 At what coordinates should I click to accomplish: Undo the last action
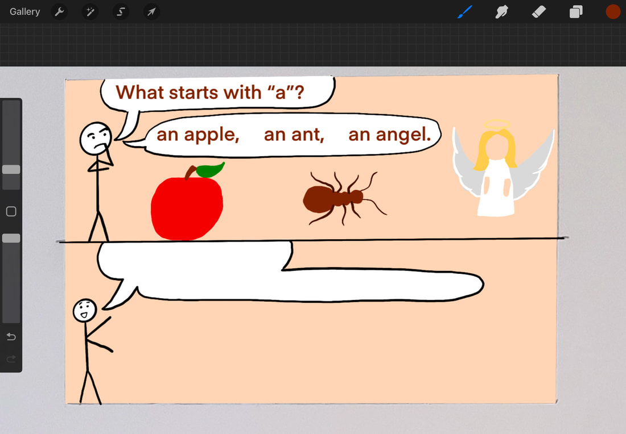click(x=11, y=337)
